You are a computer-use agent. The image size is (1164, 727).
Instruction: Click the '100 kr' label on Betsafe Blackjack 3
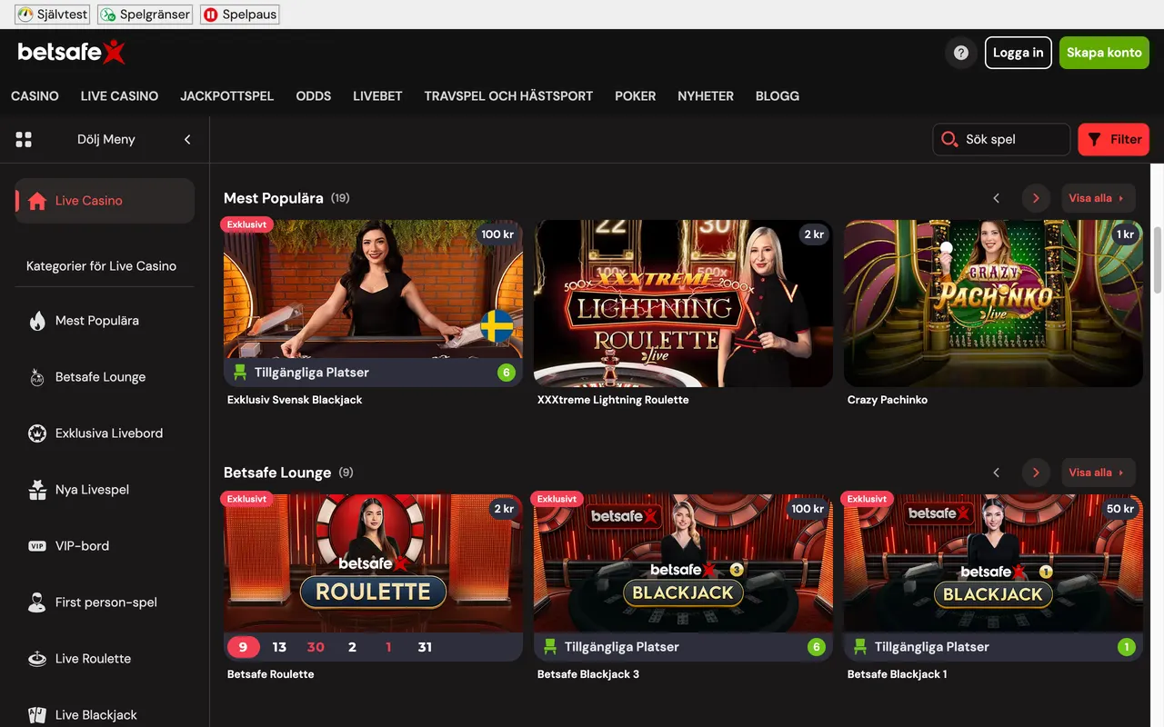(807, 509)
